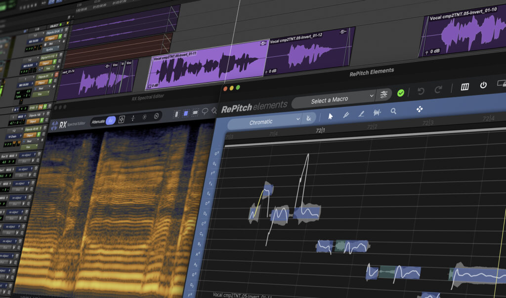Activate the magnifier zoom tool
Viewport: 506px width, 298px height.
pos(393,111)
